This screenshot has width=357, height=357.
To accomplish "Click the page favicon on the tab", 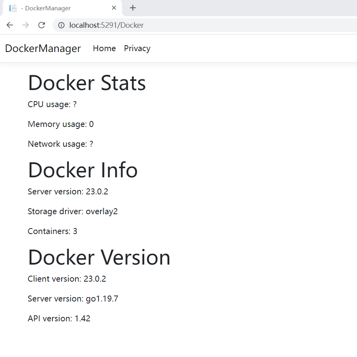I will (x=13, y=8).
